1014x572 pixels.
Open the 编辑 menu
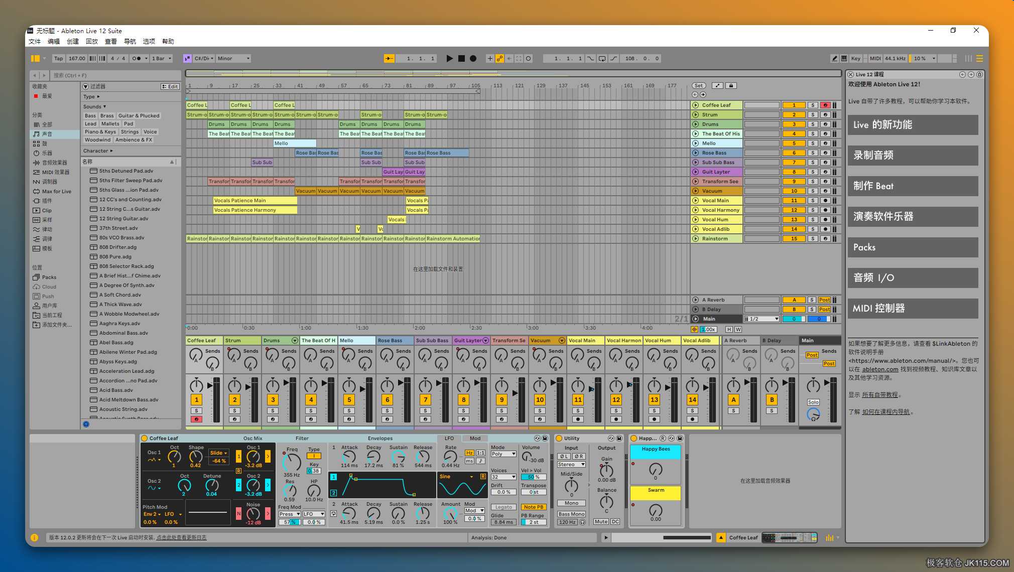click(54, 42)
